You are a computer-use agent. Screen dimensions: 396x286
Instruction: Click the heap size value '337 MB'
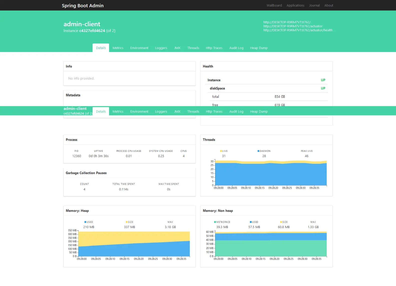130,227
